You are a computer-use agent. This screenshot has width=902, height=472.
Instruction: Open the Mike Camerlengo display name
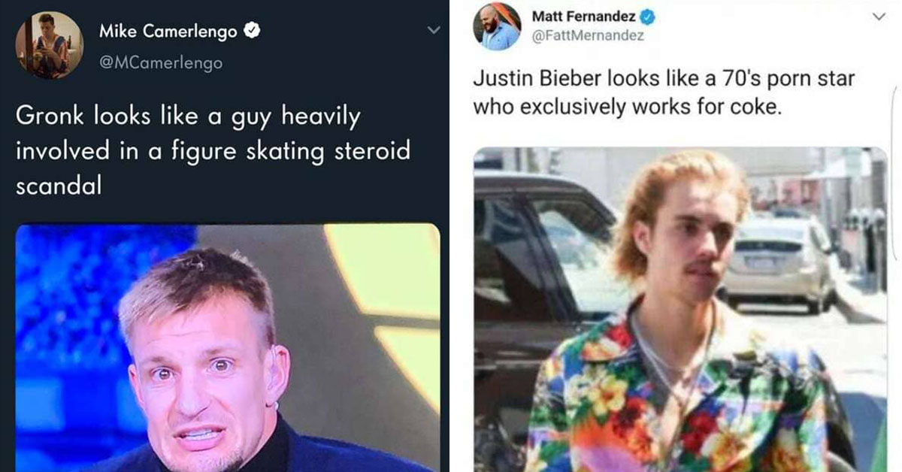pyautogui.click(x=168, y=32)
